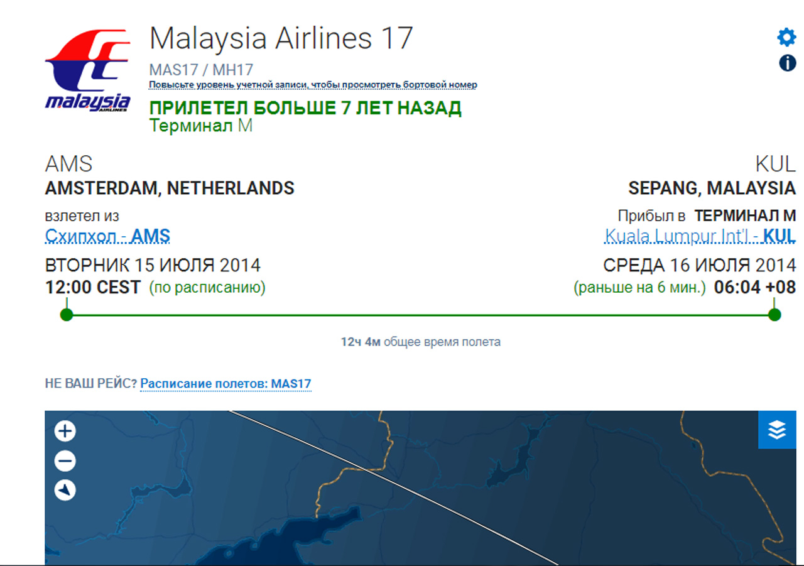Select the arrival point on the flight timeline

774,314
